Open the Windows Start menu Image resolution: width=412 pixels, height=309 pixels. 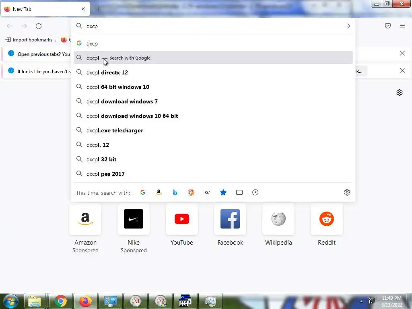coord(11,301)
